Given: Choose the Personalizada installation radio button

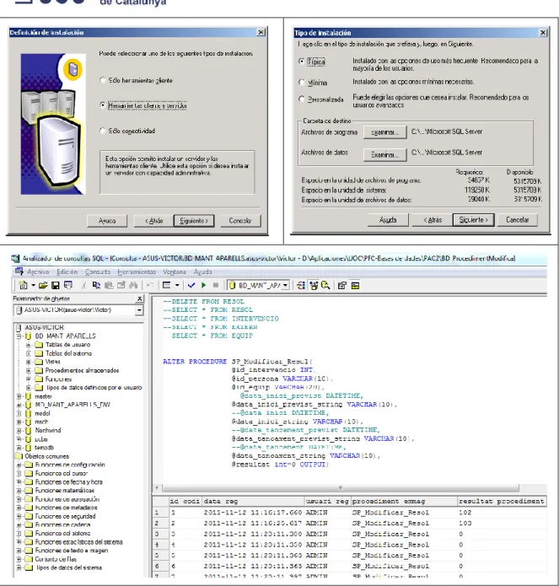Looking at the screenshot, I should pyautogui.click(x=302, y=99).
